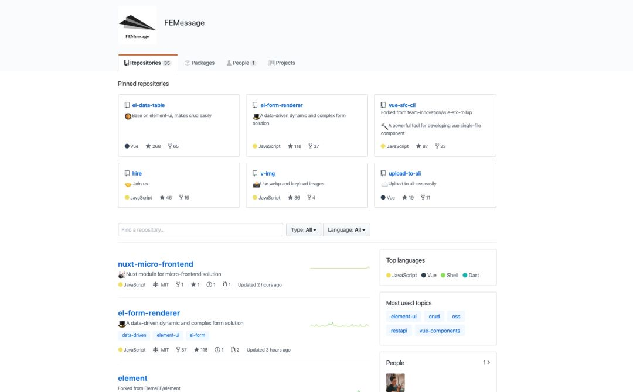Viewport: 633px width, 392px height.
Task: View 87 stars of vue-sfc-cli
Action: (x=422, y=146)
